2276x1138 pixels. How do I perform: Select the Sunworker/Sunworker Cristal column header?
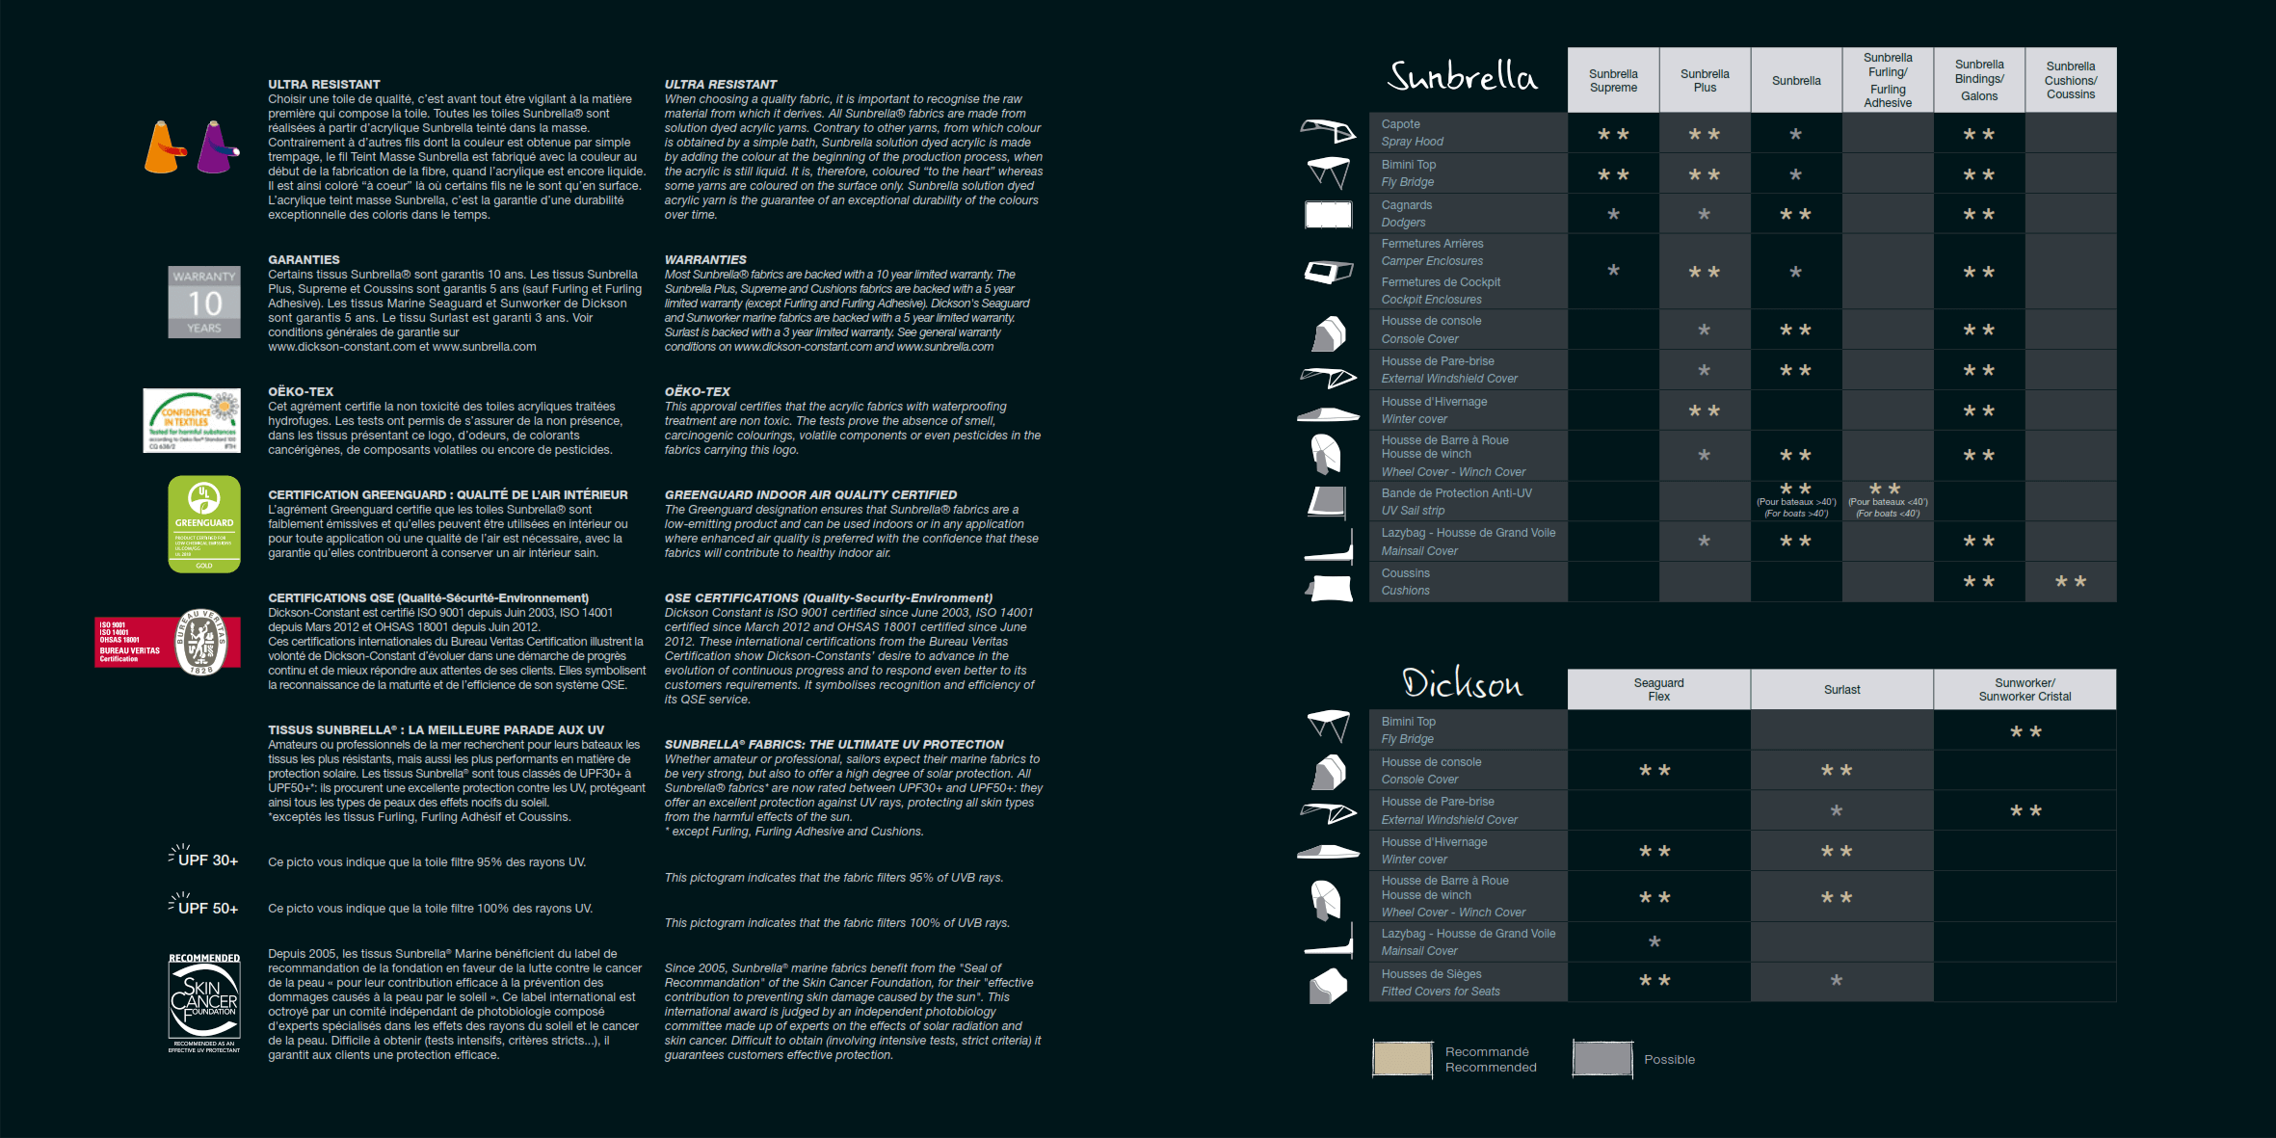[2025, 689]
